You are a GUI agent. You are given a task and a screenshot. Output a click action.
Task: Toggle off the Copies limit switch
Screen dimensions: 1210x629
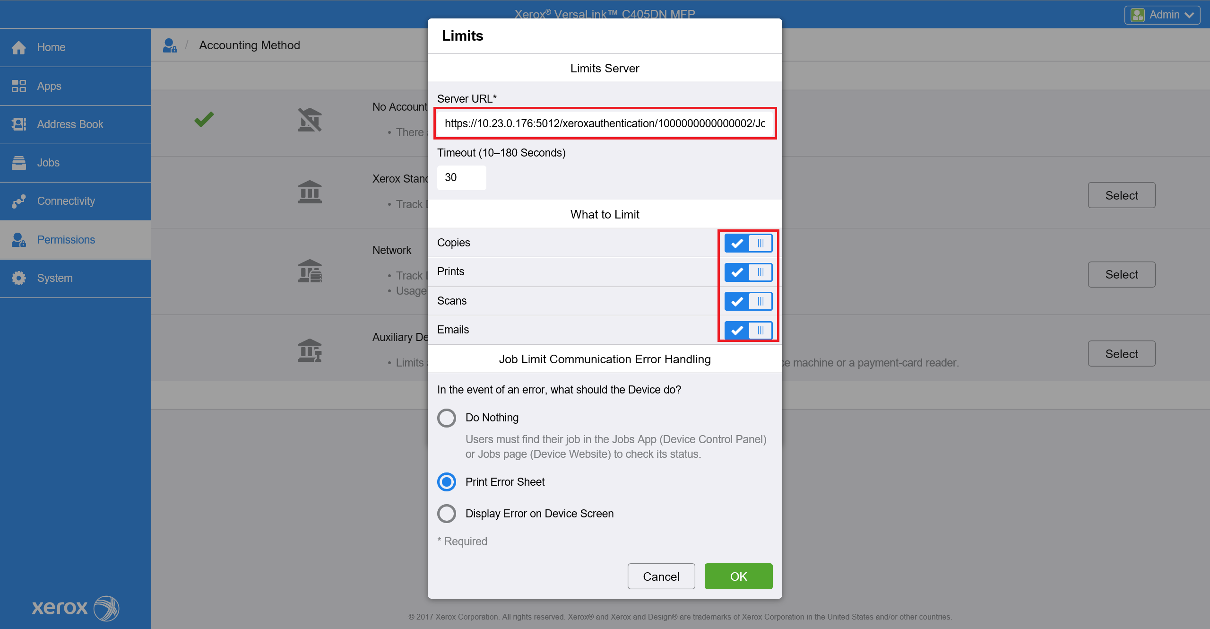(748, 243)
